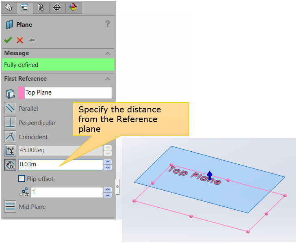Toggle the offset distance D1 icon
Screen dimensions: 297x243
(x=10, y=165)
